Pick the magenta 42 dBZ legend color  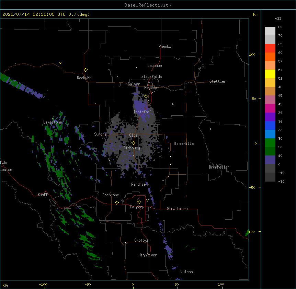pyautogui.click(x=270, y=108)
